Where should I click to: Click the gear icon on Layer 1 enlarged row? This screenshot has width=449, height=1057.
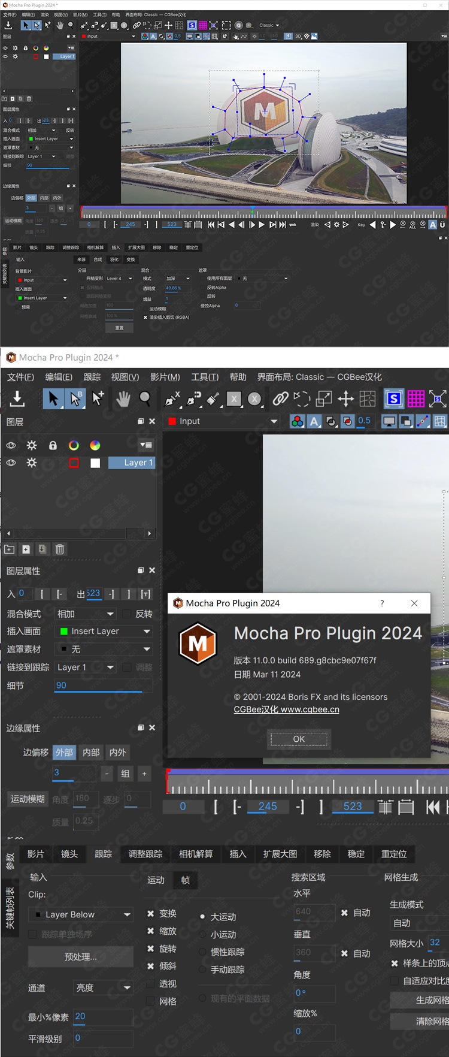tap(32, 463)
